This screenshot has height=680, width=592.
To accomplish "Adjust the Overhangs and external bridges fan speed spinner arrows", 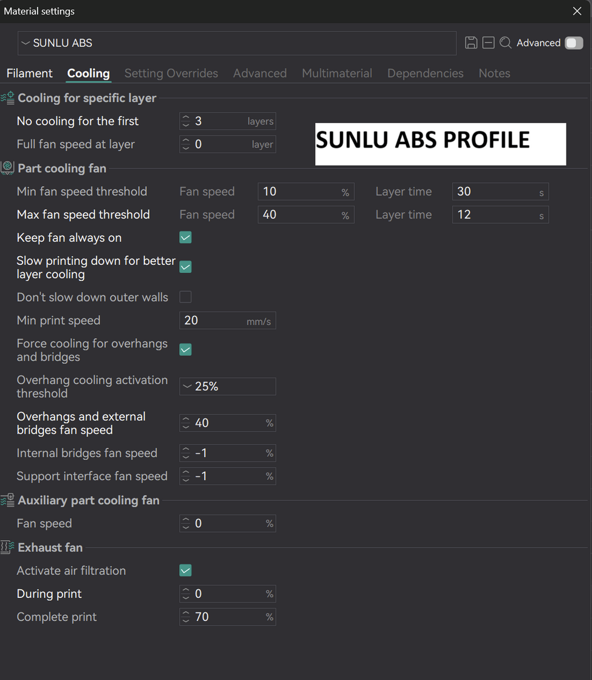I will (186, 423).
